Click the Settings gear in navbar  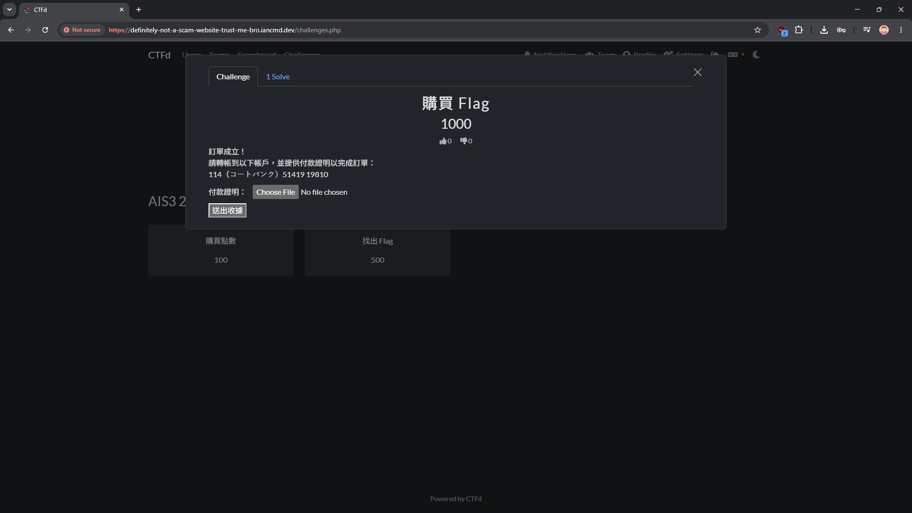click(x=684, y=55)
